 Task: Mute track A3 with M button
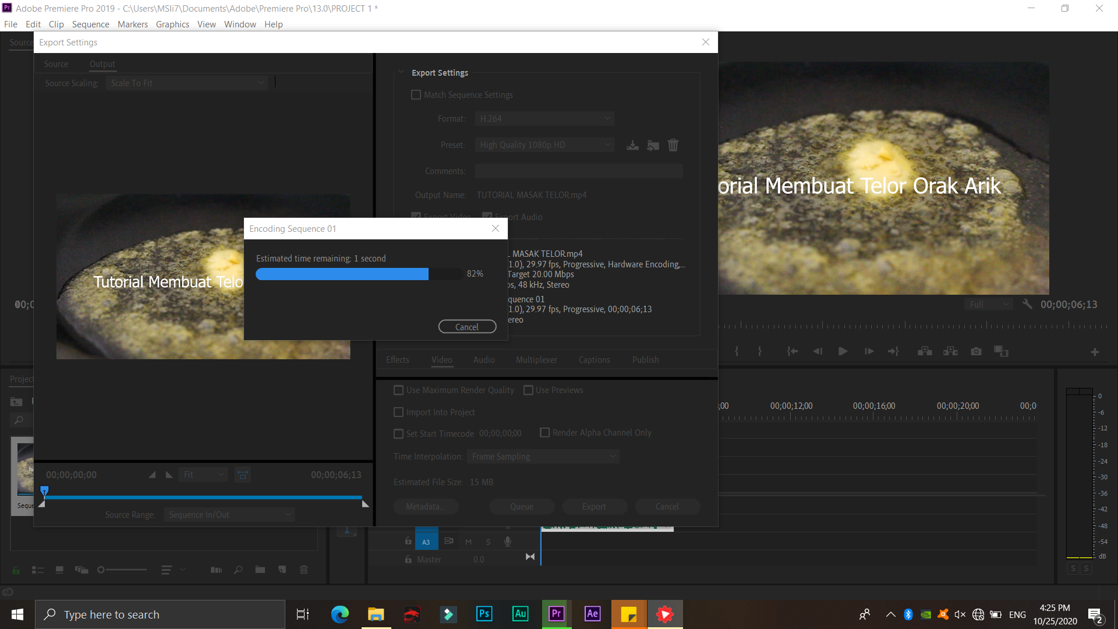[468, 542]
